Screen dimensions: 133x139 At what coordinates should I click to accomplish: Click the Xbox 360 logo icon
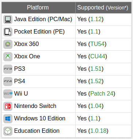(x=8, y=44)
